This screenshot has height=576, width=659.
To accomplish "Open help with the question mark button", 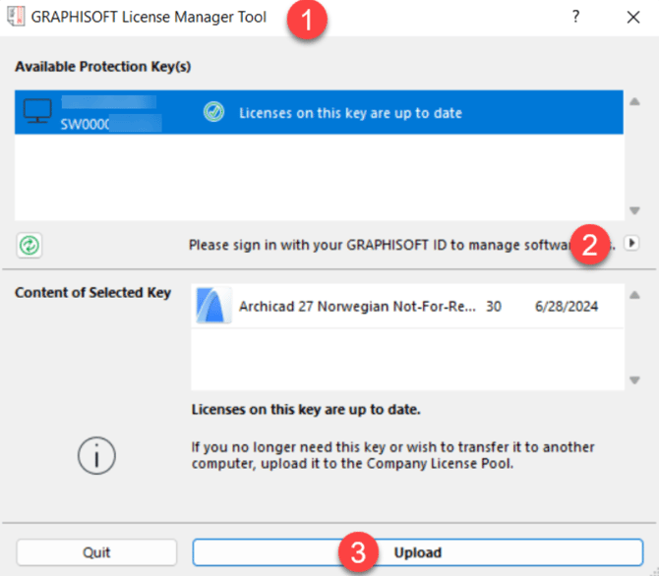I will coord(575,18).
